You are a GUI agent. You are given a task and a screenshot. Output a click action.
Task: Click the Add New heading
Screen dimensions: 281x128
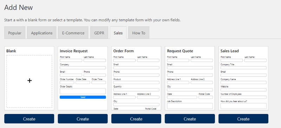pos(19,7)
